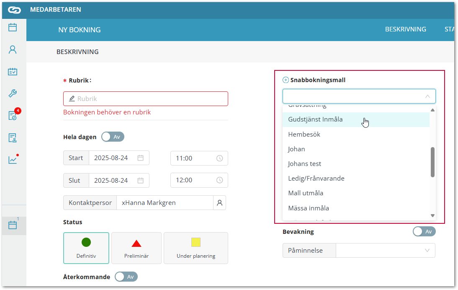Click the Slut date field 2025-08-24
Screen dimensions: 458x290
coord(119,180)
